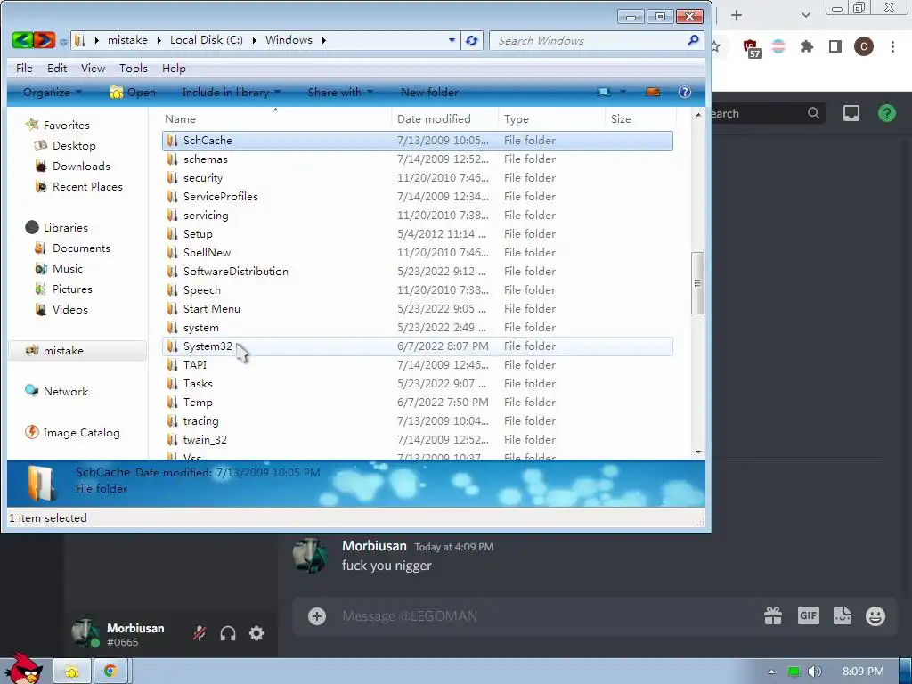Open address bar history dropdown arrow
The width and height of the screenshot is (912, 684).
click(452, 40)
